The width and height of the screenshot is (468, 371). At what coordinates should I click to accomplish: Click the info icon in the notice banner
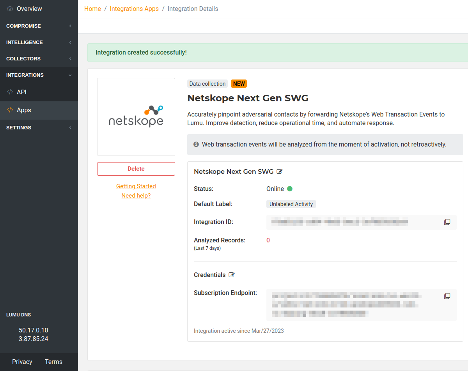196,144
